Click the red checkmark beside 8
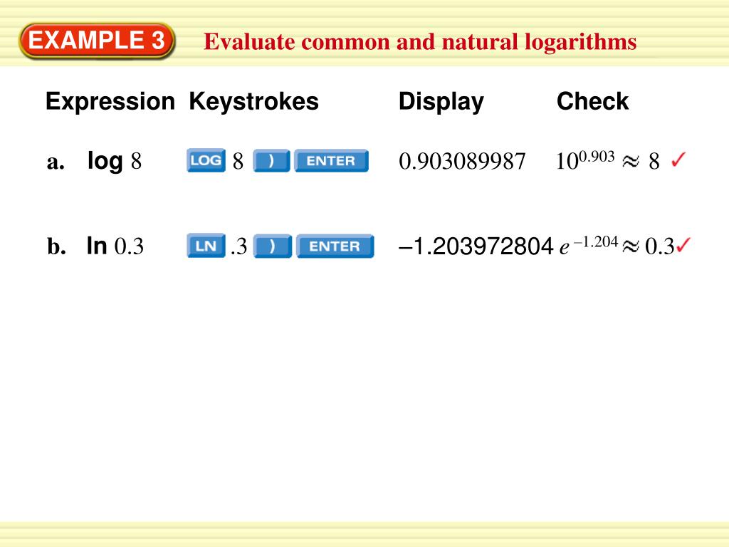 pyautogui.click(x=678, y=160)
